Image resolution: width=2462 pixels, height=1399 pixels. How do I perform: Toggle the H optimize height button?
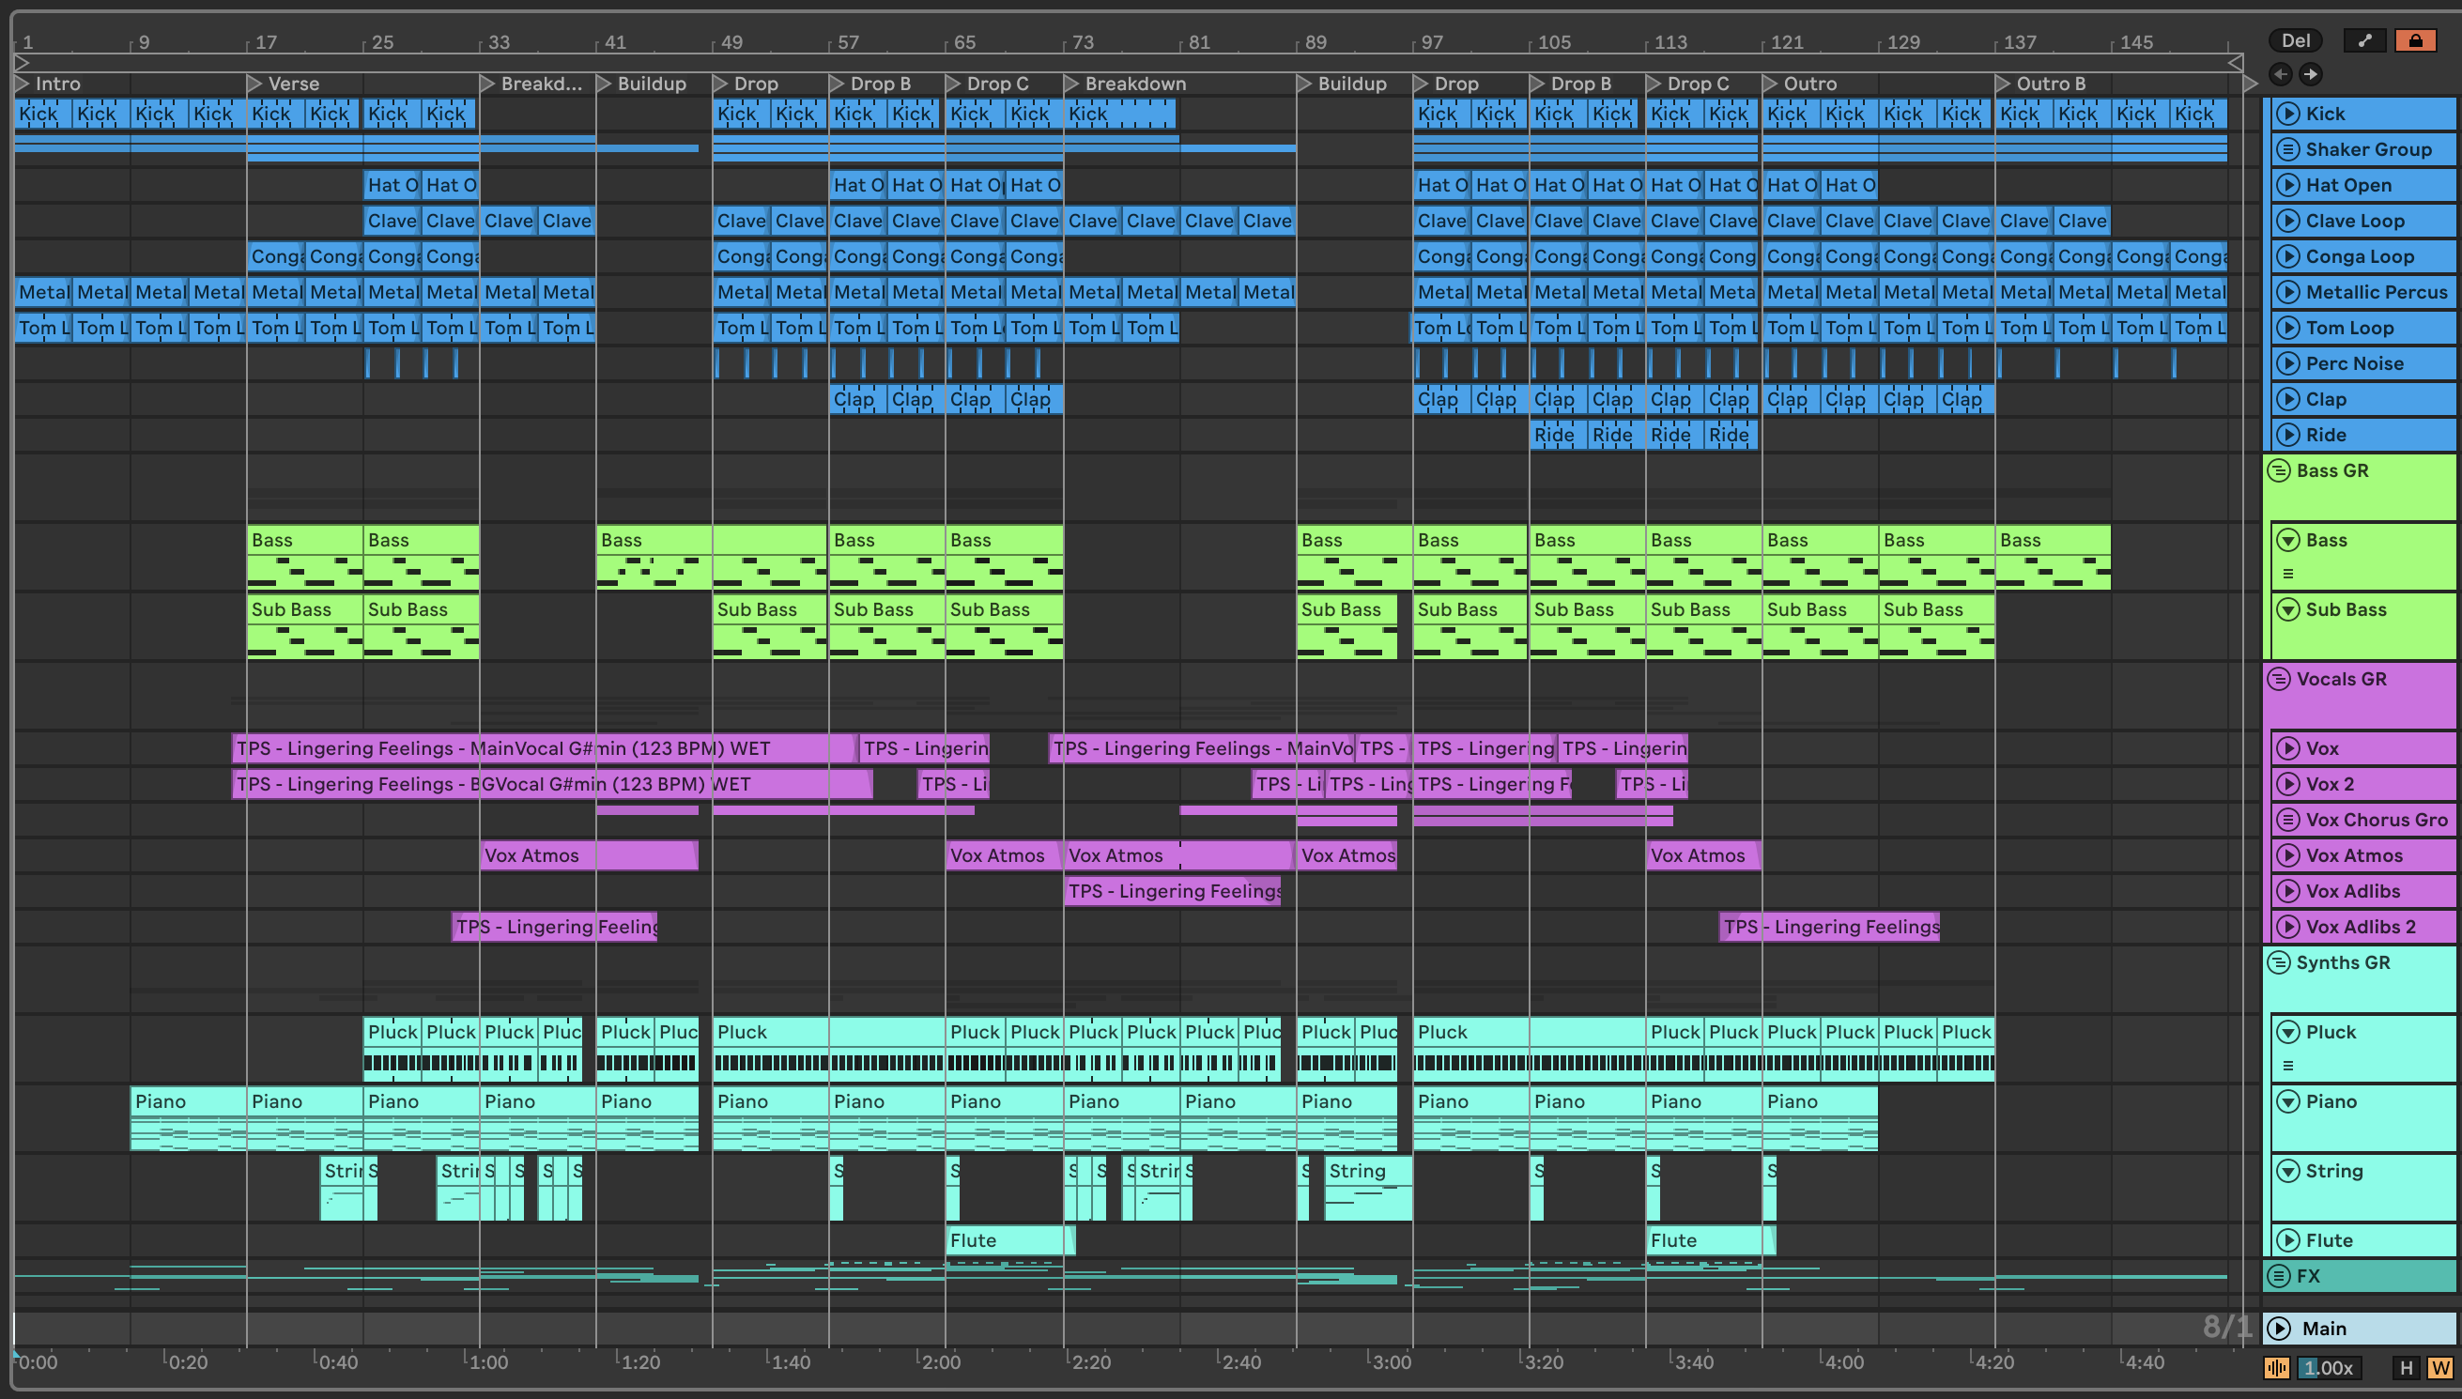click(x=2407, y=1367)
